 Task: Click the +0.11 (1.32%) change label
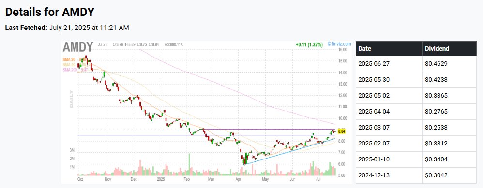click(x=309, y=45)
